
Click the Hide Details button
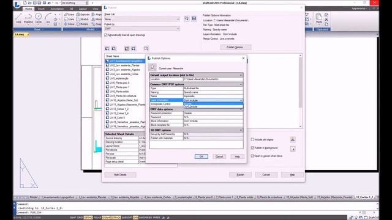pyautogui.click(x=120, y=175)
